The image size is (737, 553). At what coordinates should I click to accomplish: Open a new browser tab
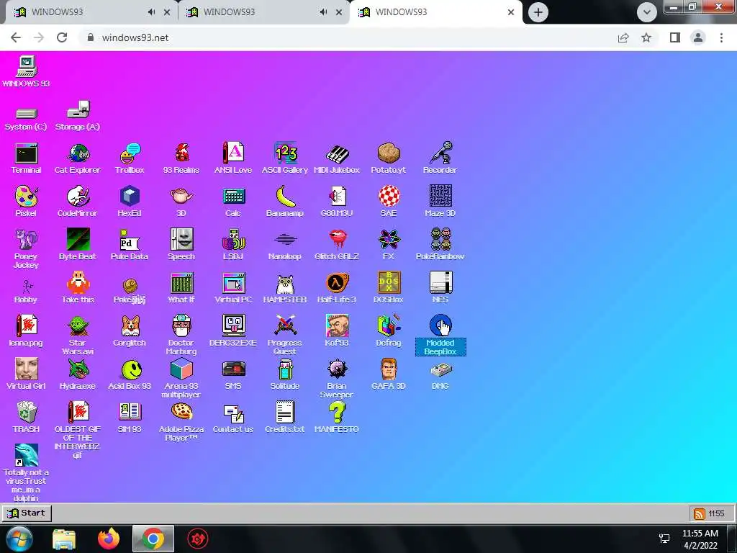[538, 12]
